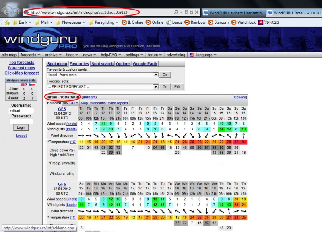This screenshot has height=232, width=322.
Task: Select the Options tab in spot panel
Action: tap(123, 64)
